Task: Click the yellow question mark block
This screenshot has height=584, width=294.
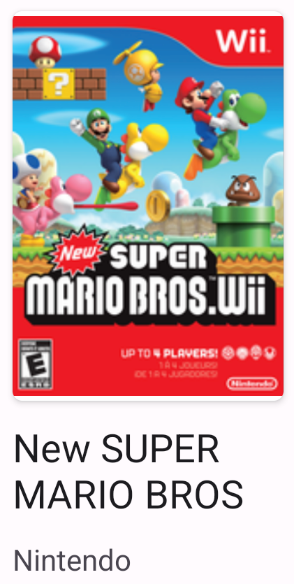Action: [59, 85]
